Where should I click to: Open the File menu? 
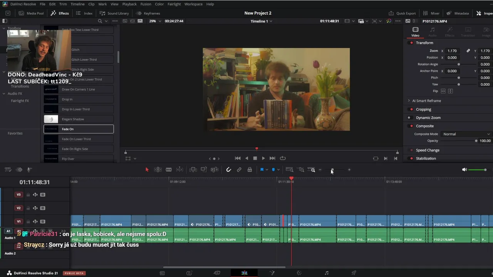(42, 4)
